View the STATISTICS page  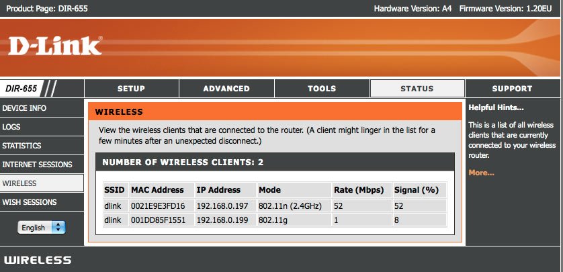click(x=42, y=146)
